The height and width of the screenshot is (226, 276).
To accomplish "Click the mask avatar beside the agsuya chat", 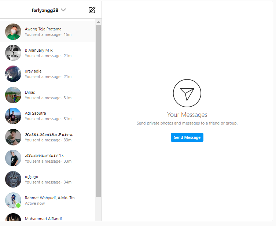I will click(13, 179).
